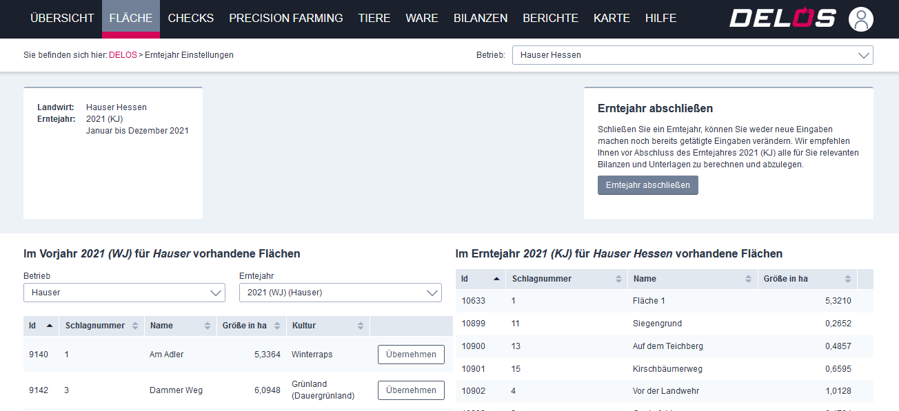Click Schlagnummer 3 in the Dammer Weg row
Image resolution: width=899 pixels, height=411 pixels.
[x=67, y=390]
